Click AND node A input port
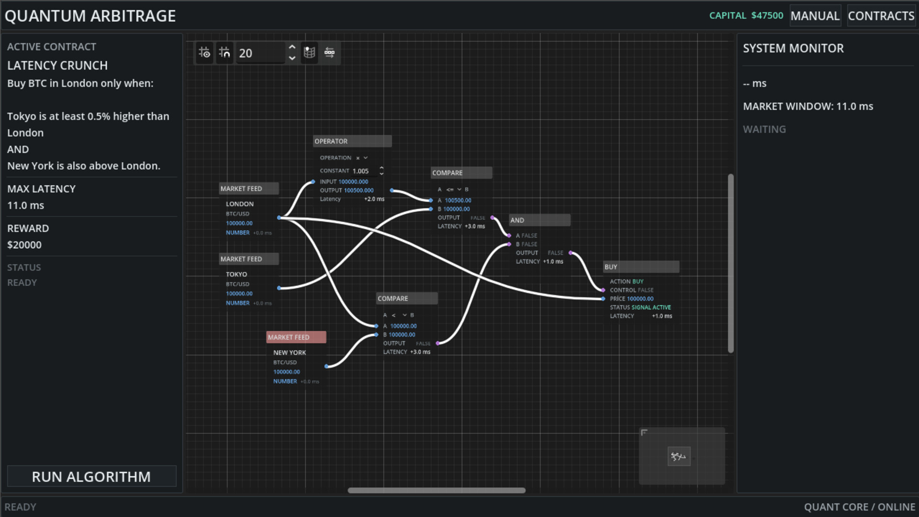Image resolution: width=919 pixels, height=517 pixels. [509, 236]
